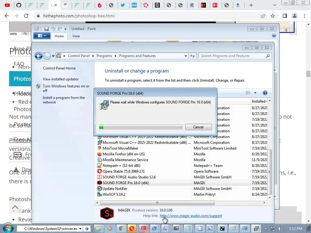Select MiniTool MovieMaker in the list
311x233 pixels.
coord(120,148)
